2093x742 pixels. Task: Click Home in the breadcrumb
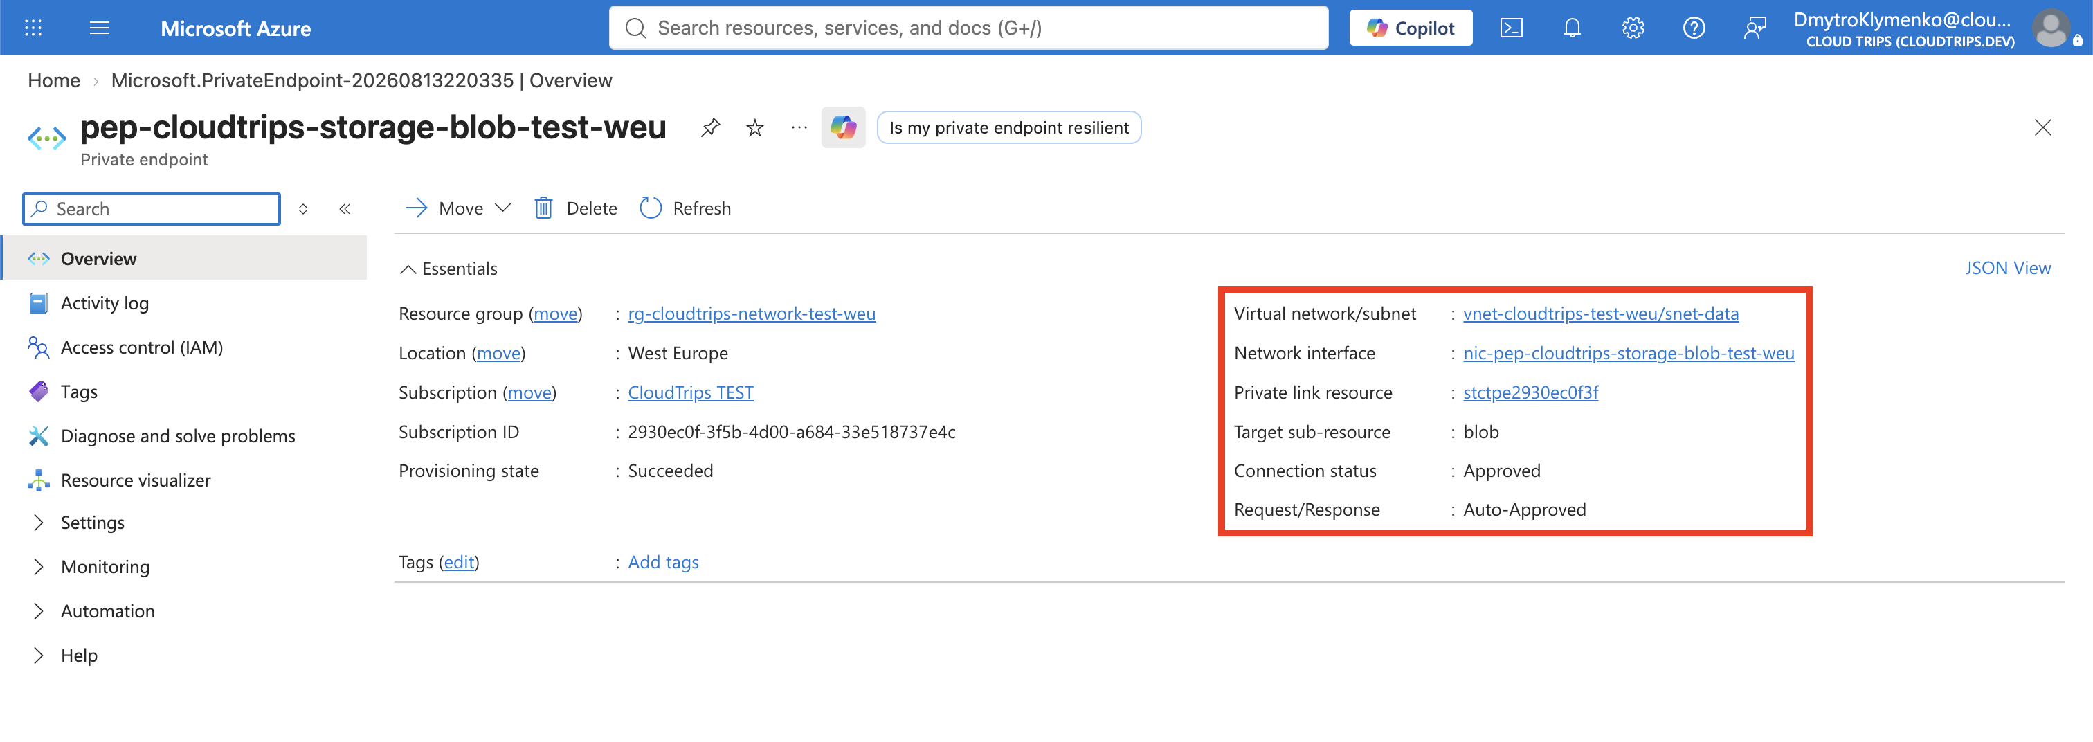point(53,80)
